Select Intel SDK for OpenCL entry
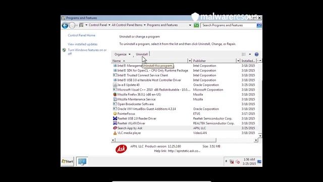 tap(152, 70)
